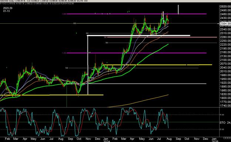The height and width of the screenshot is (142, 231).
Task: Select the tall white vertical line at November
Action: (88, 65)
